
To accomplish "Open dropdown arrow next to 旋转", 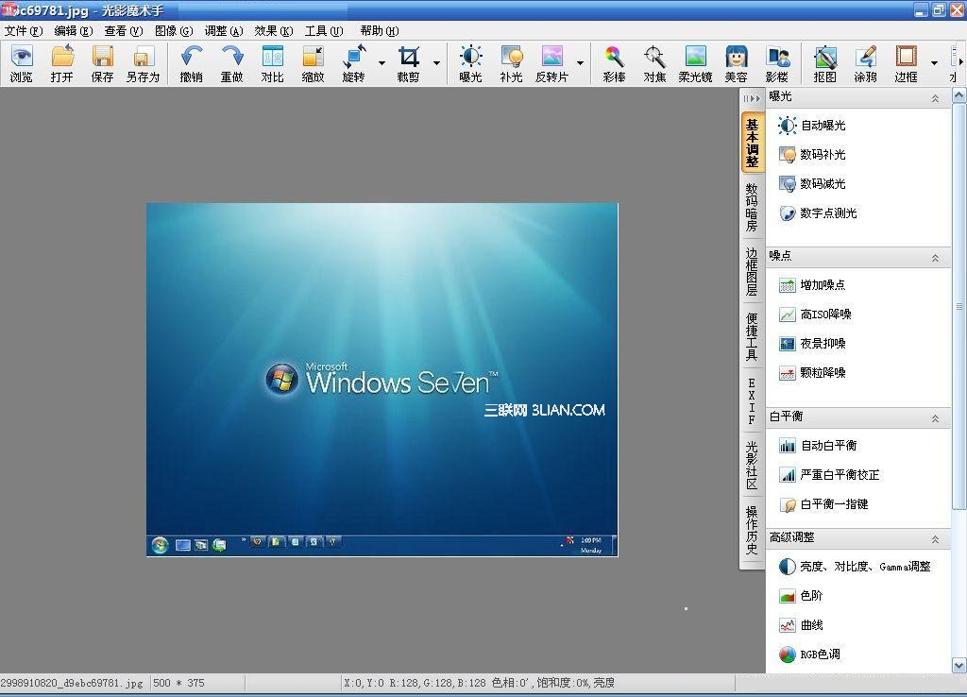I will pyautogui.click(x=382, y=63).
